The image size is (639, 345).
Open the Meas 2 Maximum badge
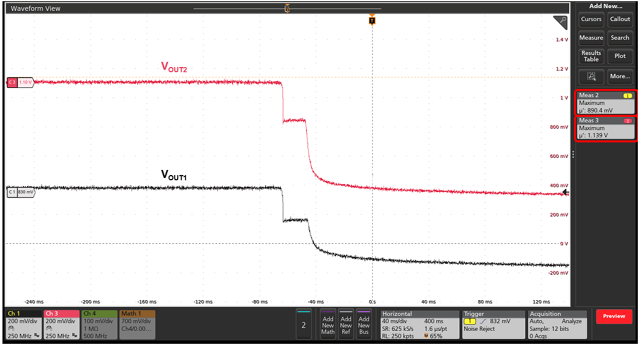click(606, 103)
